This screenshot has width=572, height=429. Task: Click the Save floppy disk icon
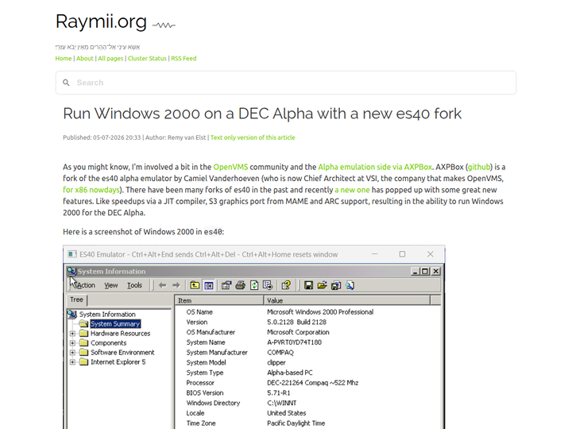308,285
